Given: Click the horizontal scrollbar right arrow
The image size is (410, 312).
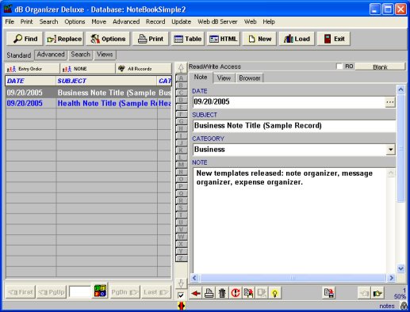Looking at the screenshot, I should tap(391, 278).
